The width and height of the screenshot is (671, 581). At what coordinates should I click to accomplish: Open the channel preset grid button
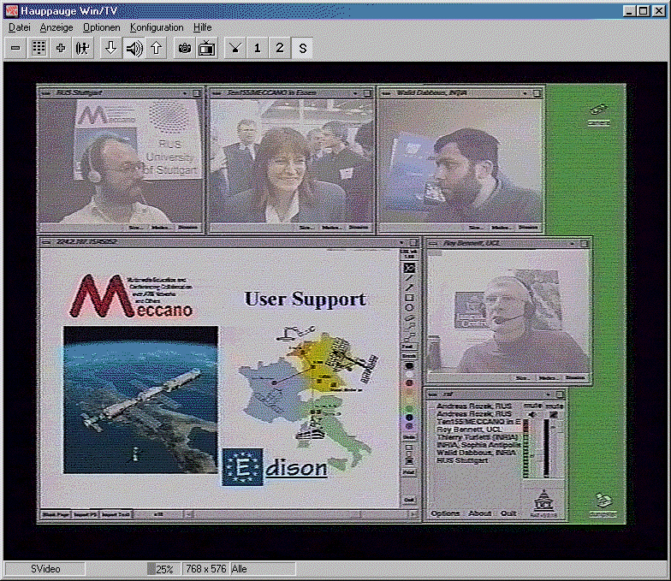[x=39, y=48]
